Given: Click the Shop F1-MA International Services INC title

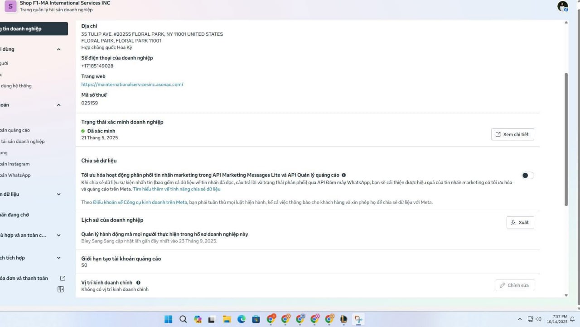Looking at the screenshot, I should (x=65, y=3).
